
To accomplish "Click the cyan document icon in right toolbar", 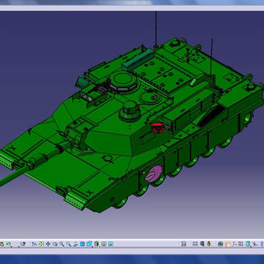I will coord(248,243).
